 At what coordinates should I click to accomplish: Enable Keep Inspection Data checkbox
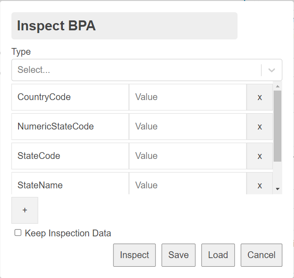click(x=18, y=233)
